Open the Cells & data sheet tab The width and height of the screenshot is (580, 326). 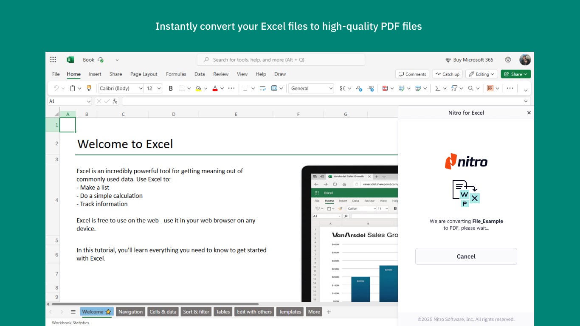pyautogui.click(x=163, y=312)
